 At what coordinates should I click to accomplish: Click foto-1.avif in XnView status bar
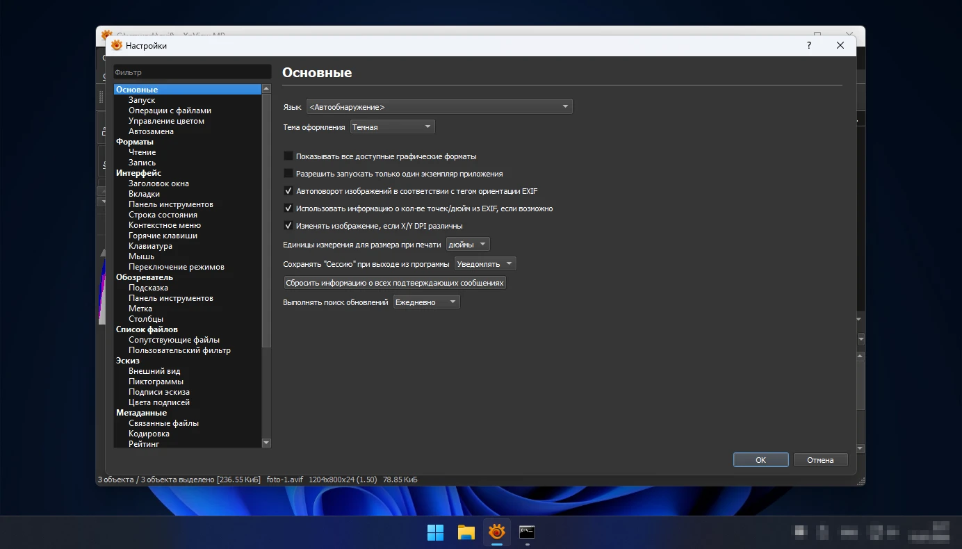(285, 480)
